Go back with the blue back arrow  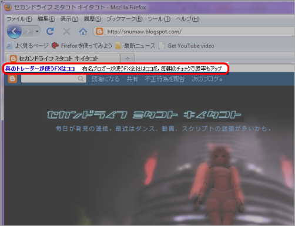click(14, 31)
